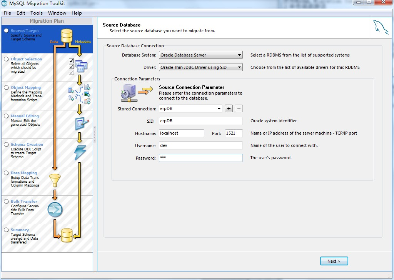The image size is (394, 280).
Task: Open the Tools menu
Action: click(x=37, y=13)
